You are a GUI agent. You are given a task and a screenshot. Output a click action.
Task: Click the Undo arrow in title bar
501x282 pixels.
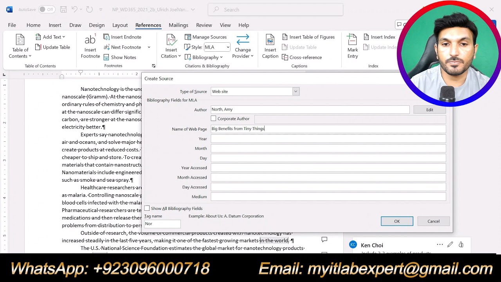pos(75,9)
